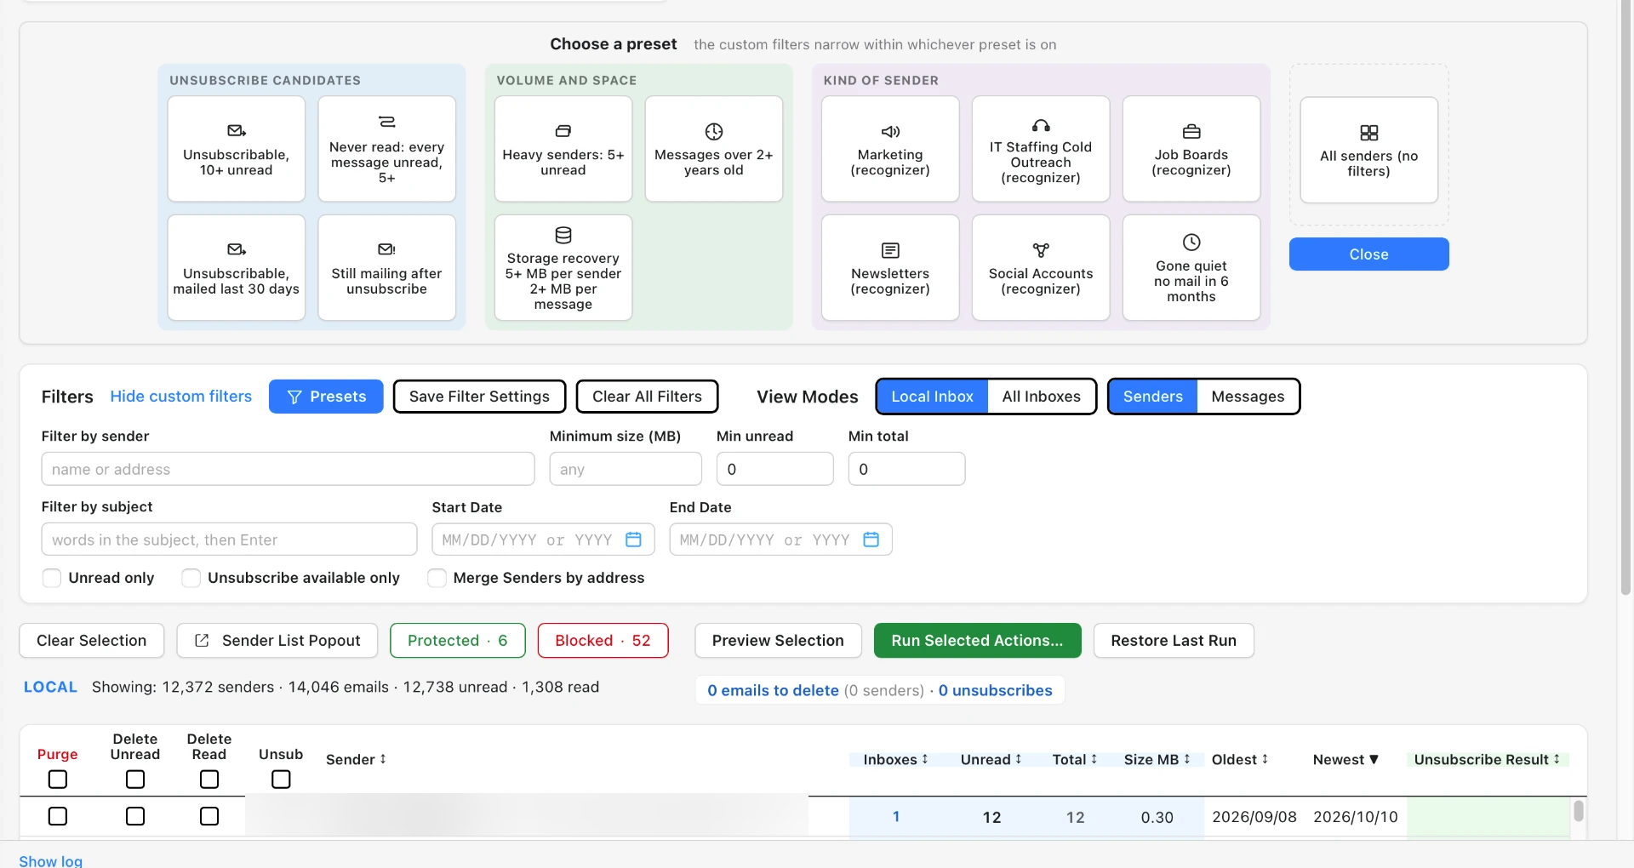The height and width of the screenshot is (868, 1634).
Task: Select the Social Accounts (recognizer) preset
Action: (x=1041, y=267)
